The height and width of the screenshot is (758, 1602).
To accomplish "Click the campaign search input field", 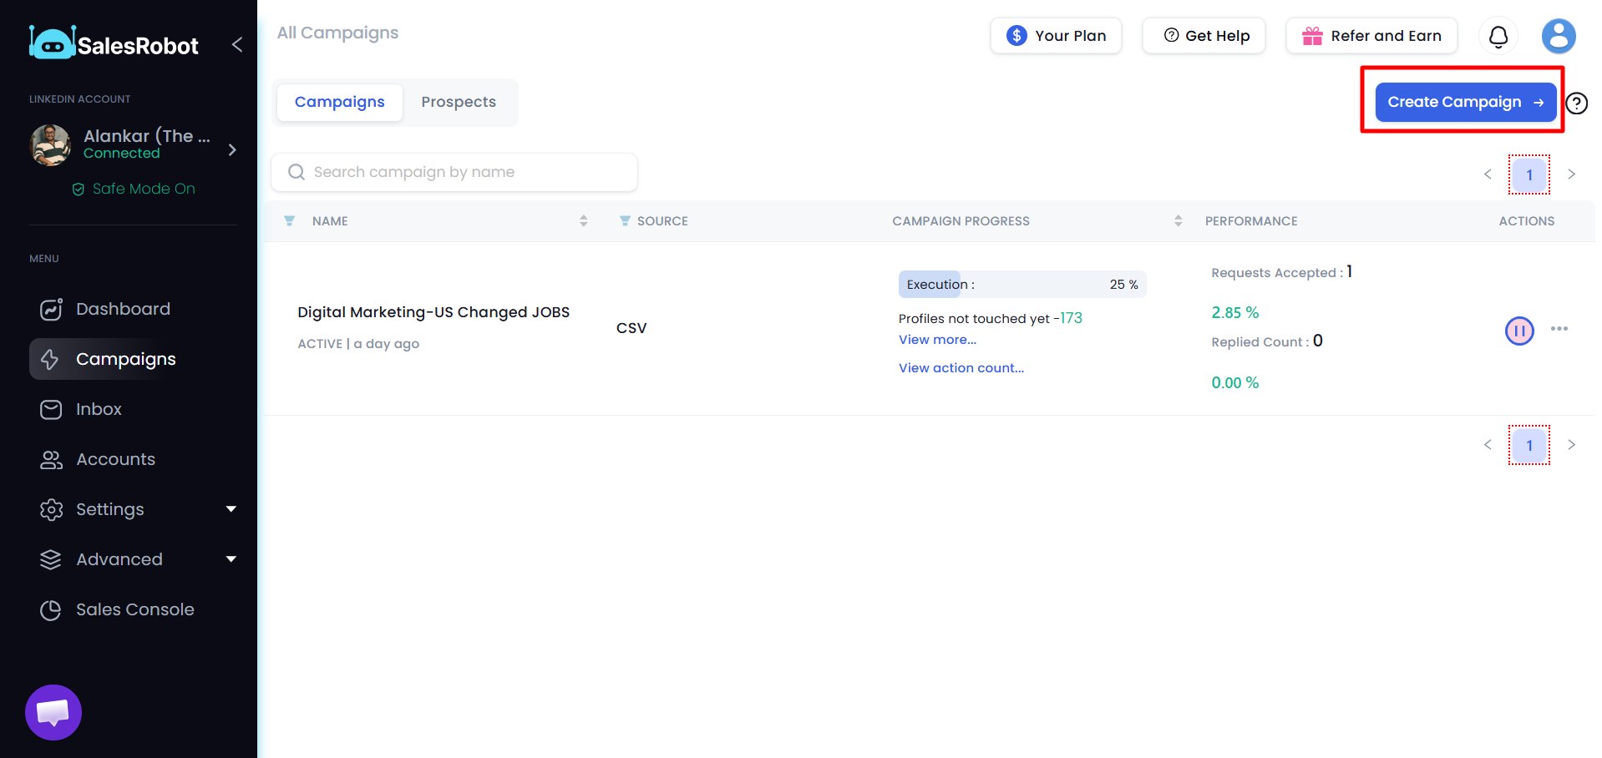I will tap(454, 172).
